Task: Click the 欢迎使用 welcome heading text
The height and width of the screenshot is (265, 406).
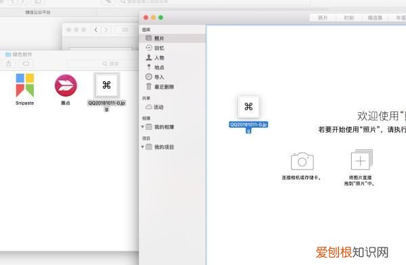Action: (382, 116)
